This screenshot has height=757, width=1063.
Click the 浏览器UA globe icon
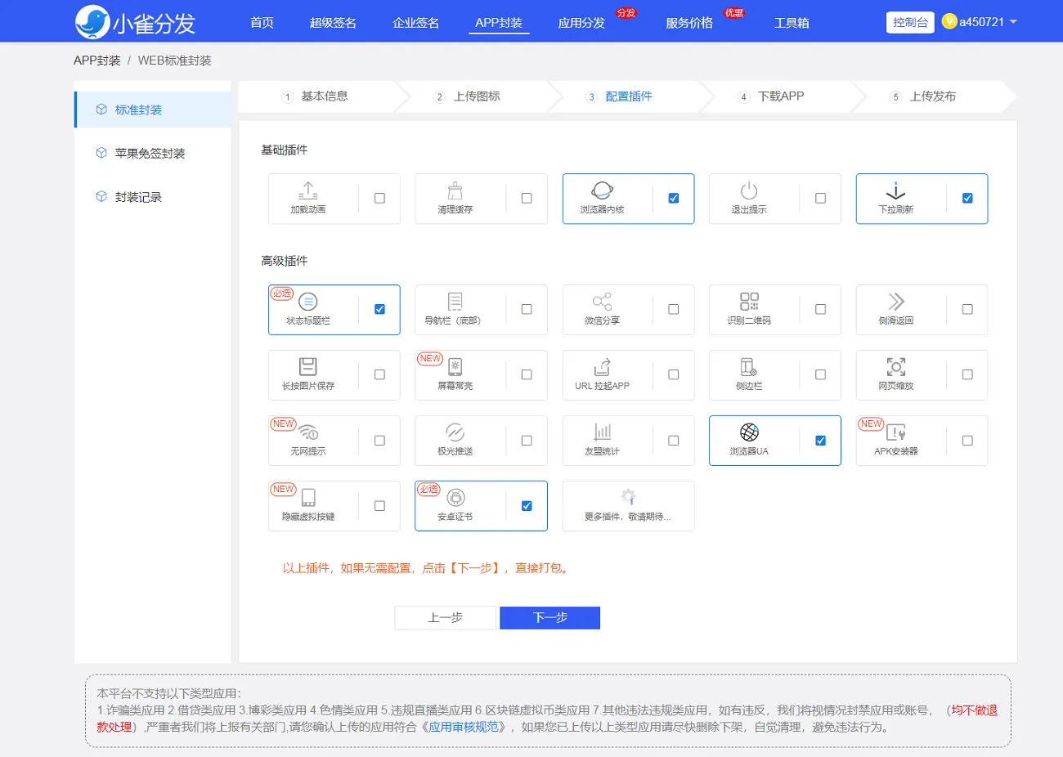[749, 432]
